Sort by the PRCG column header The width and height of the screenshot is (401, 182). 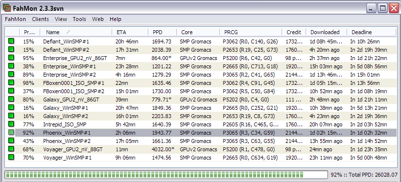click(x=251, y=32)
